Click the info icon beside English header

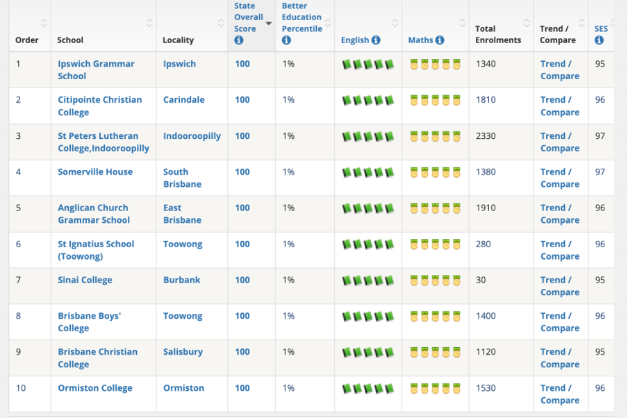tap(376, 40)
